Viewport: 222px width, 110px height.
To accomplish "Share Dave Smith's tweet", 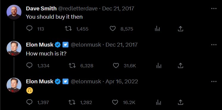I will 180,29.
